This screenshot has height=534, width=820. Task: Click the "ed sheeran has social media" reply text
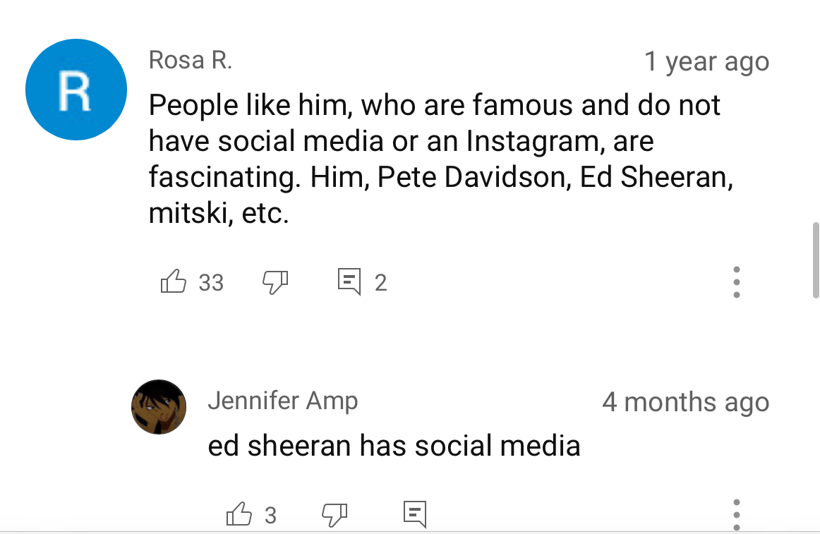(x=394, y=446)
